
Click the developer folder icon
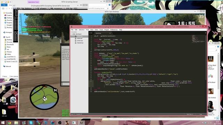tap(74, 34)
